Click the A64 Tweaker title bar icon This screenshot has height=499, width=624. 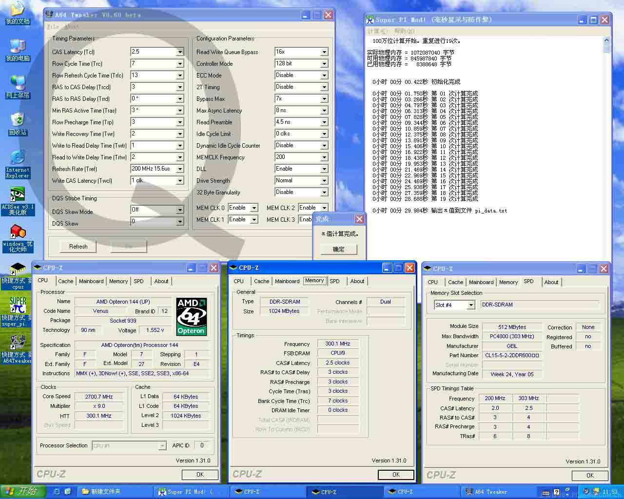tap(49, 15)
